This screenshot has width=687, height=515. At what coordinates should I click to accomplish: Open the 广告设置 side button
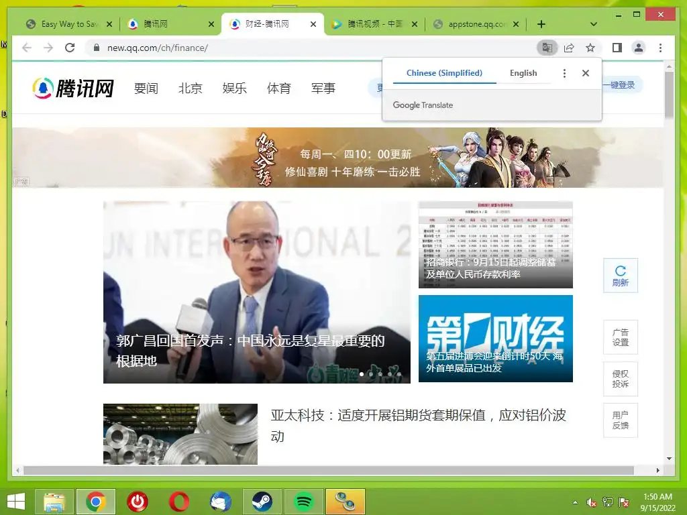(x=621, y=337)
